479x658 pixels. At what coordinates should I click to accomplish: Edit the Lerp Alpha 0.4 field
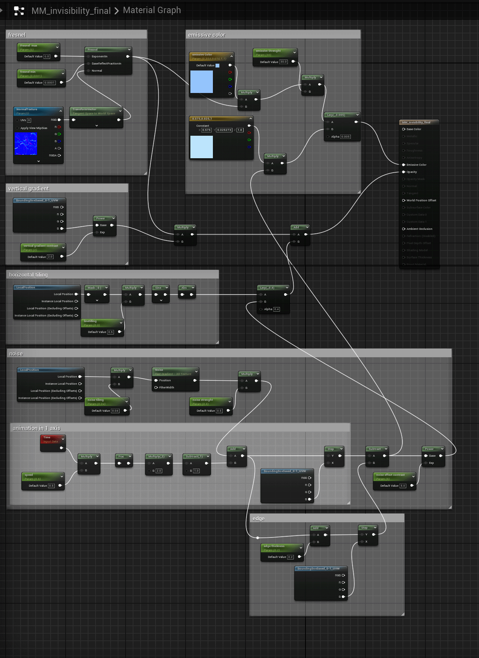click(277, 309)
